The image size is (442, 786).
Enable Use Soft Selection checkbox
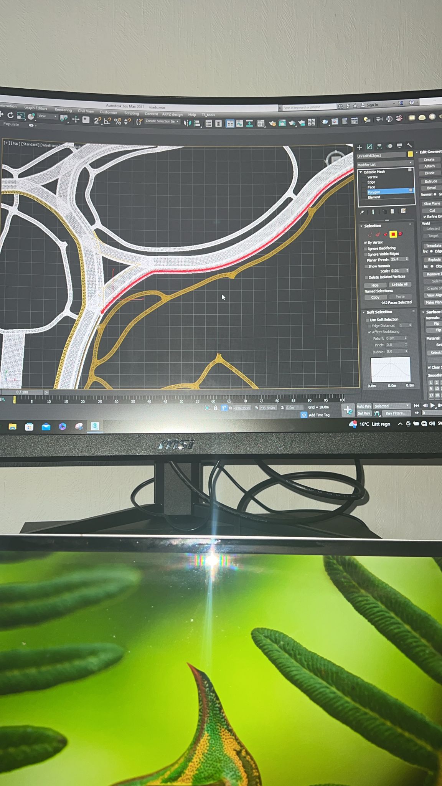(x=368, y=320)
